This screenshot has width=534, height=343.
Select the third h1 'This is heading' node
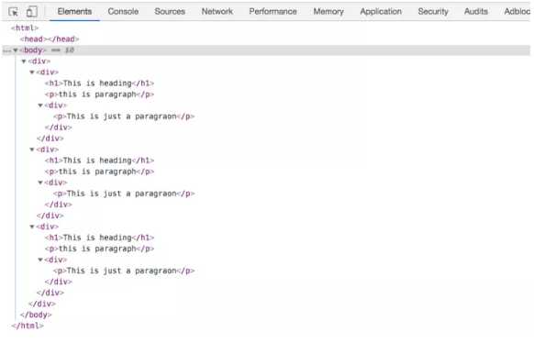[x=99, y=238]
